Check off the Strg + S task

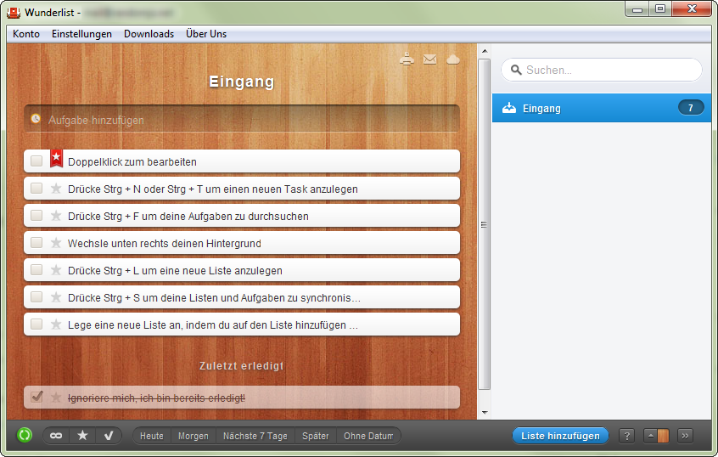pyautogui.click(x=36, y=297)
